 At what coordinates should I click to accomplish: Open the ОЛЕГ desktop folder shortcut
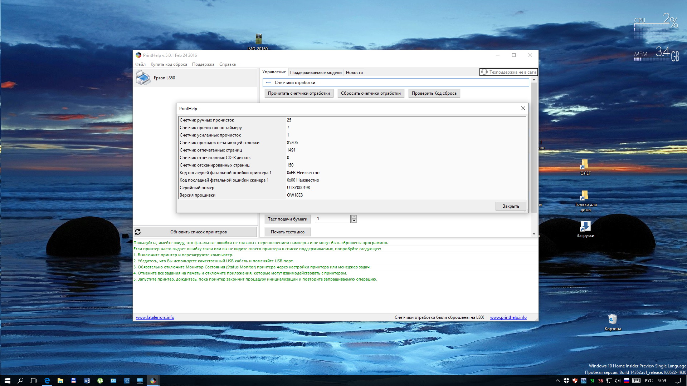click(585, 167)
